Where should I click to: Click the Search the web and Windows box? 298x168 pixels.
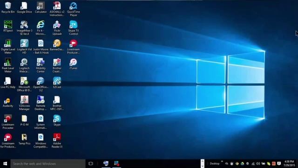coord(48,164)
